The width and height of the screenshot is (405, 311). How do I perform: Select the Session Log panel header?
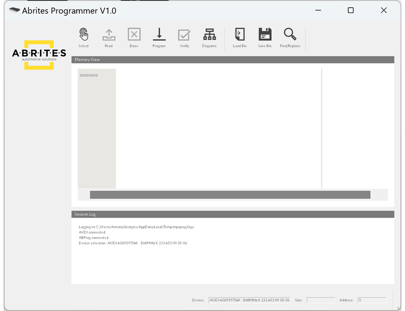pos(232,214)
